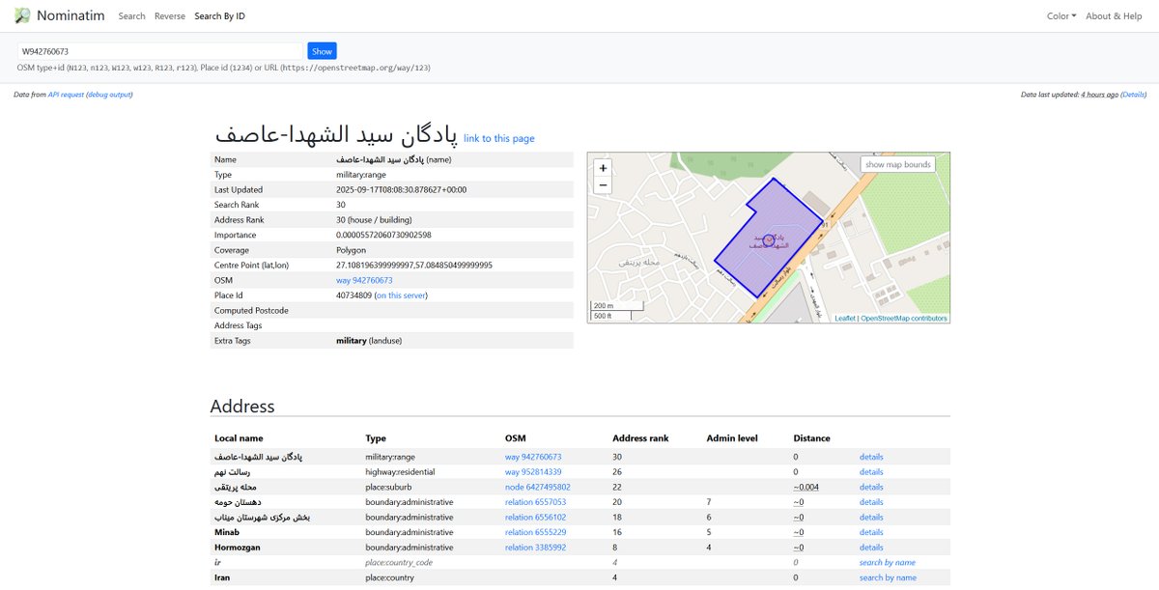Click the Address section heading

(x=242, y=407)
